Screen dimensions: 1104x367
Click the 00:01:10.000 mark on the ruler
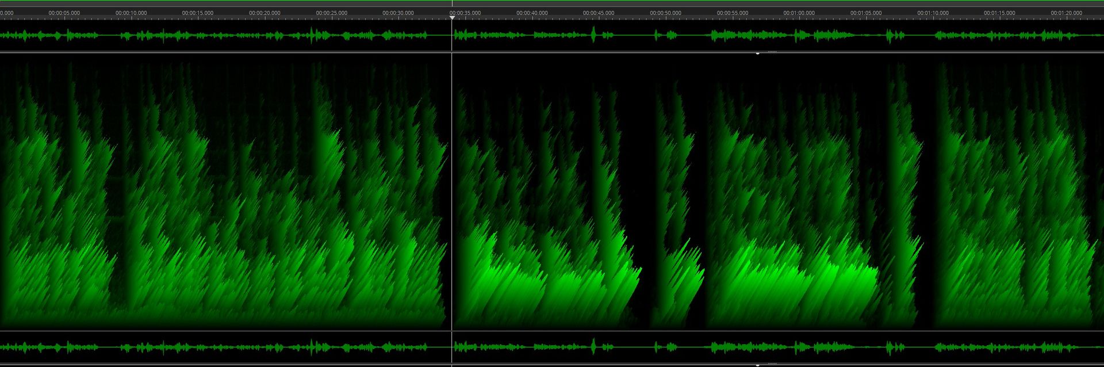pos(933,13)
